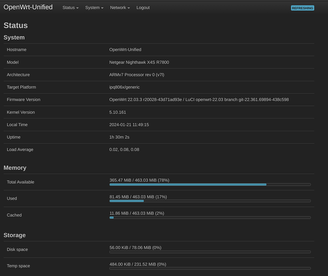Click the System menu chevron arrow

pos(102,8)
